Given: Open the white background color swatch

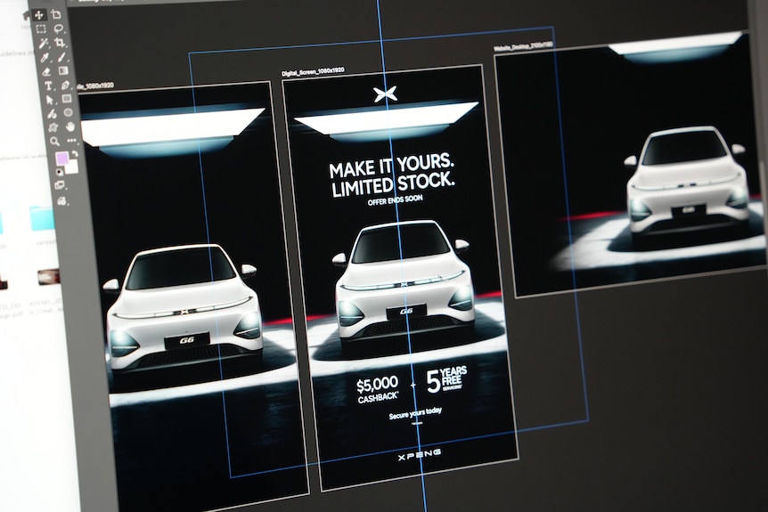Looking at the screenshot, I should point(72,167).
